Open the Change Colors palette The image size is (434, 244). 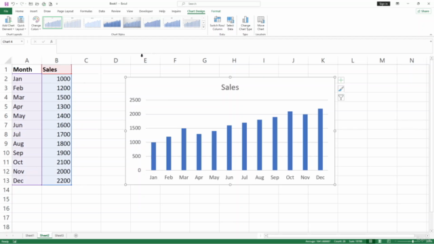pos(36,24)
